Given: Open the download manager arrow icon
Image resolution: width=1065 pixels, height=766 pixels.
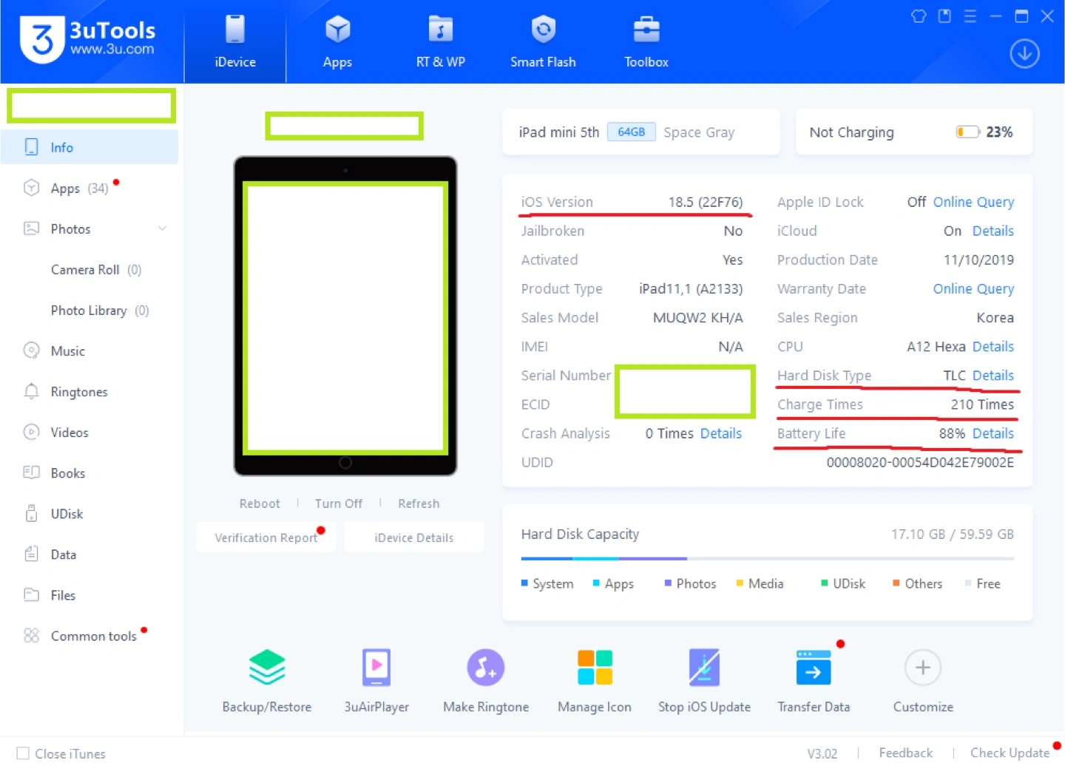Looking at the screenshot, I should tap(1024, 54).
